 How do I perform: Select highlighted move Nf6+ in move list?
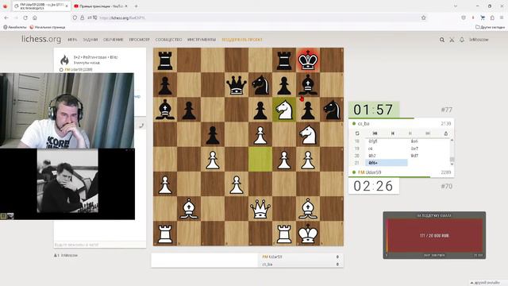[387, 163]
